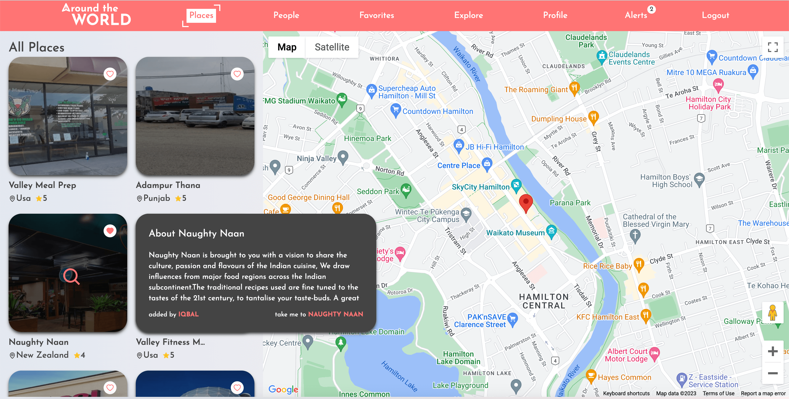
Task: Click the Favorites tab in navigation
Action: [377, 15]
